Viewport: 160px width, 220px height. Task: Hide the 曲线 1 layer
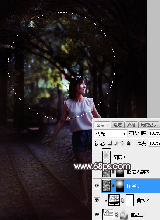97,214
